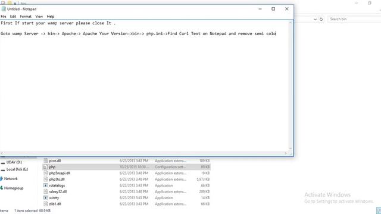Click the Notepad vertical scrollbar up arrow

tap(290, 23)
